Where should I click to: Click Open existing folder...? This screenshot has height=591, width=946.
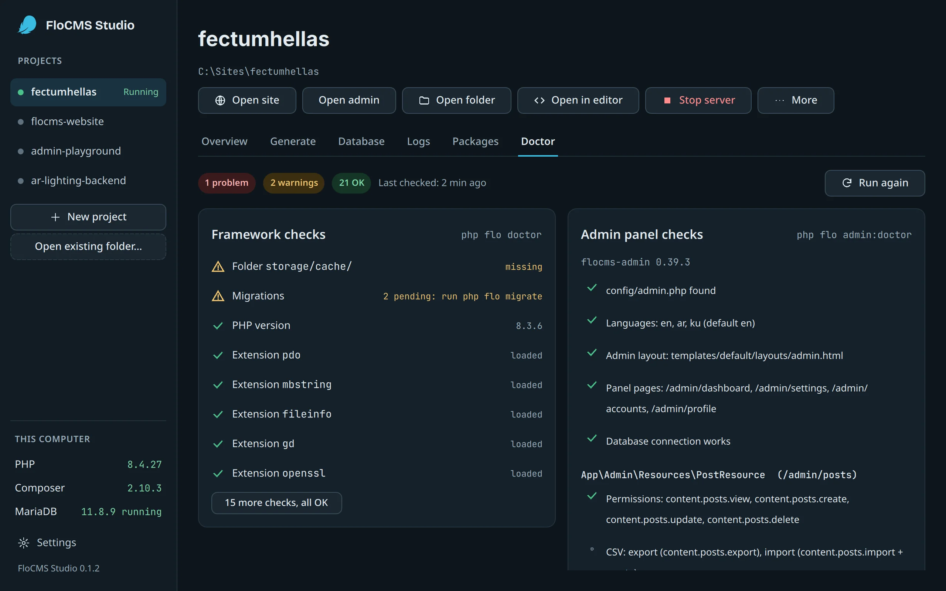(x=88, y=247)
